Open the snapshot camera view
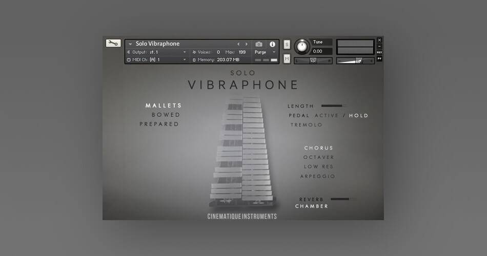The image size is (487, 256). point(259,44)
